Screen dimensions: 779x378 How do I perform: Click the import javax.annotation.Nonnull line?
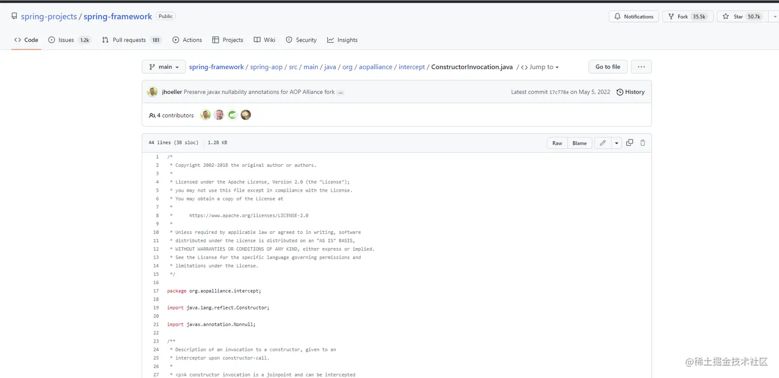pos(211,324)
